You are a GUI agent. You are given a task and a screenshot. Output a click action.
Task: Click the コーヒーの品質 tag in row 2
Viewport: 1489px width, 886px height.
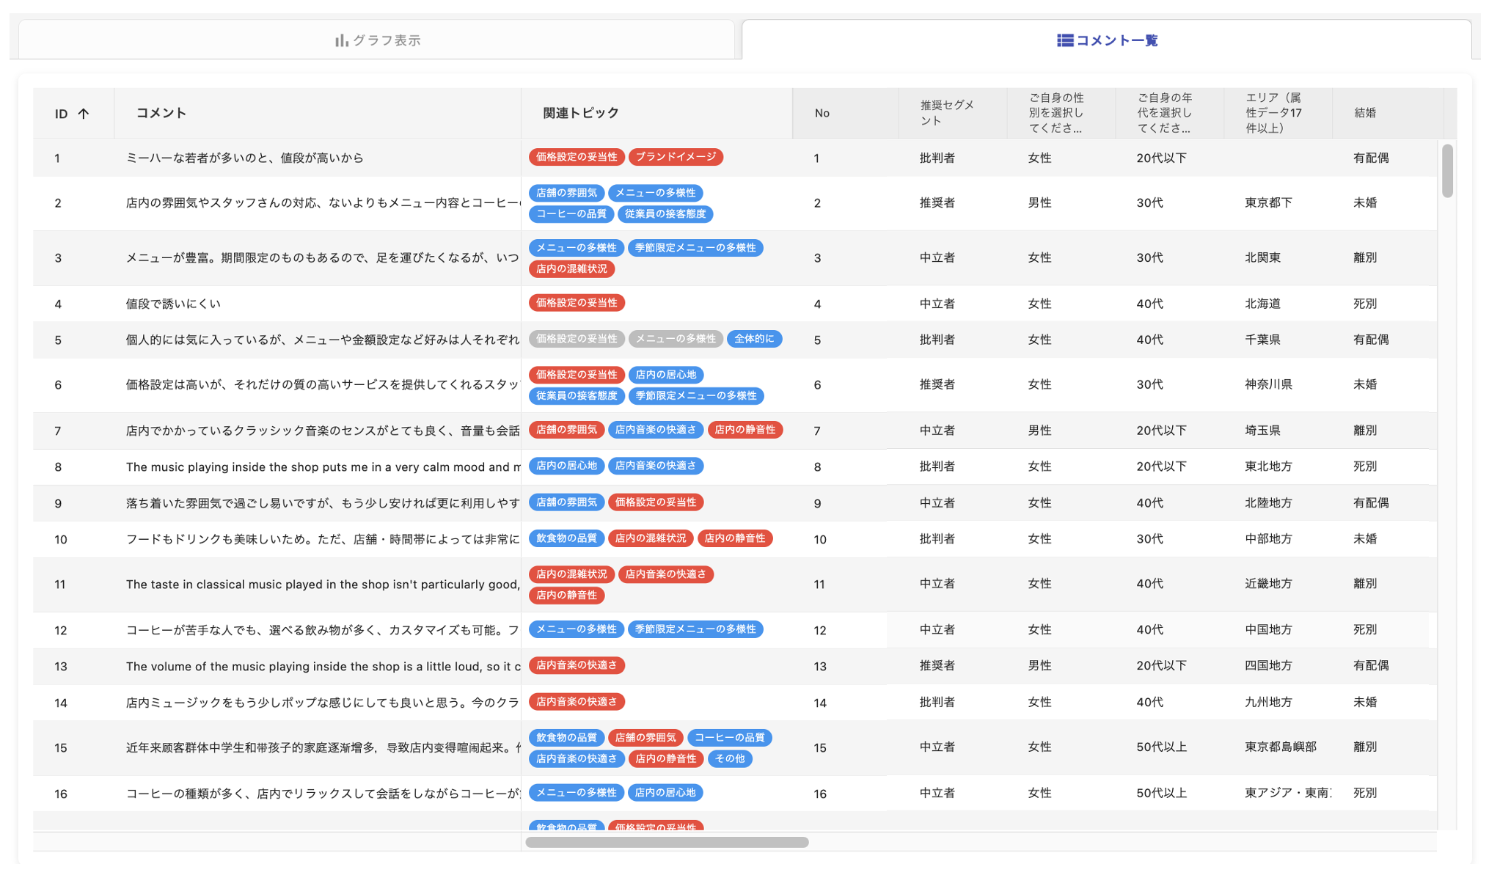click(x=571, y=214)
